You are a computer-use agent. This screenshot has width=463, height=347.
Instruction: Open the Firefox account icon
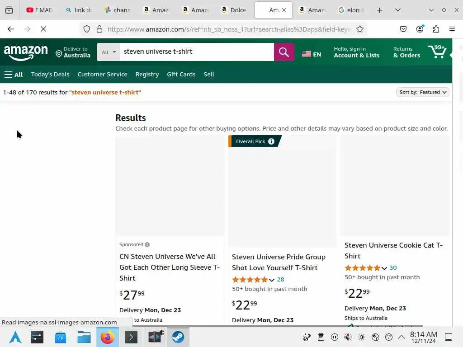pyautogui.click(x=420, y=29)
